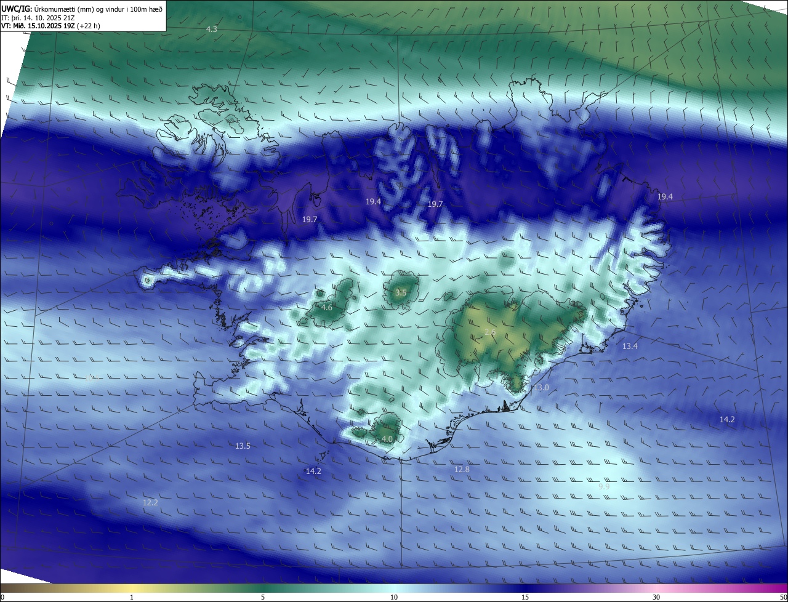
Task: Click the colorbar tick label 15
Action: coord(525,597)
